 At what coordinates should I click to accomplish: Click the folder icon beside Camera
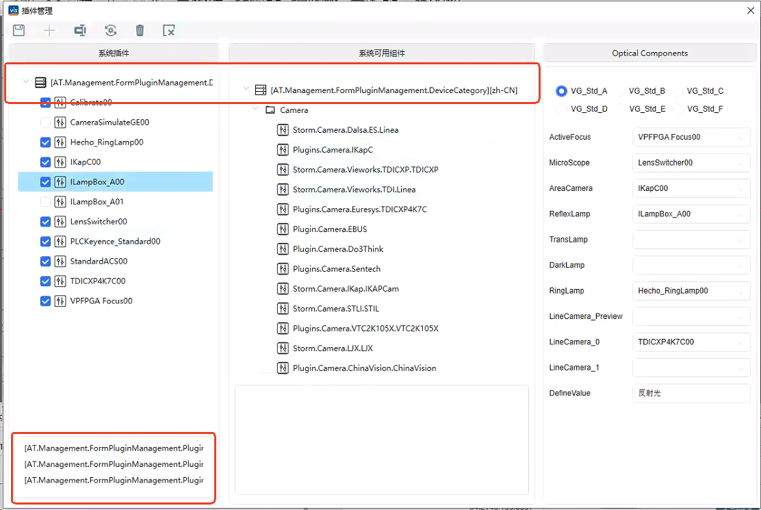(x=270, y=110)
